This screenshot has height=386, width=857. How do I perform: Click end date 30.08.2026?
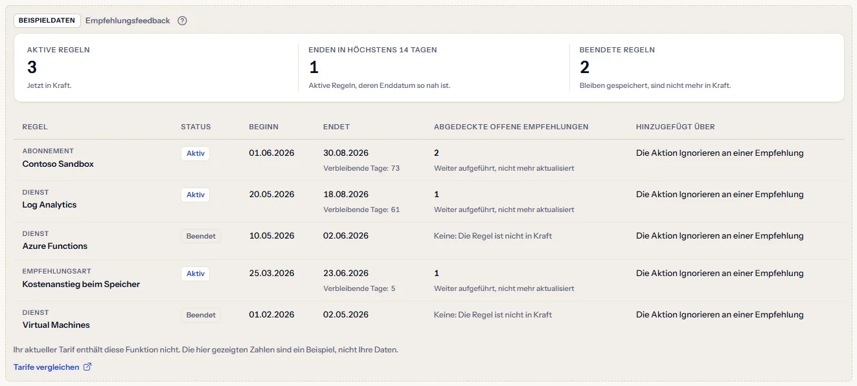[x=346, y=153]
